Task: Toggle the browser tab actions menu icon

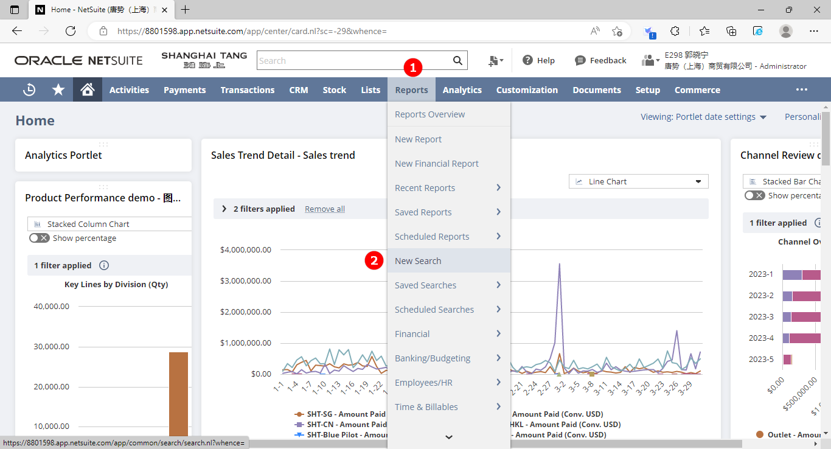Action: click(15, 10)
